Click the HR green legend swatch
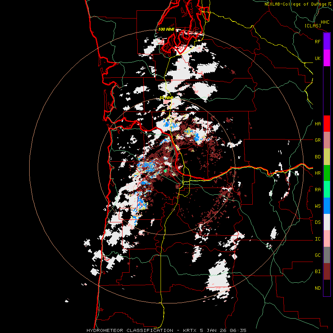The image size is (333, 333). pyautogui.click(x=327, y=173)
